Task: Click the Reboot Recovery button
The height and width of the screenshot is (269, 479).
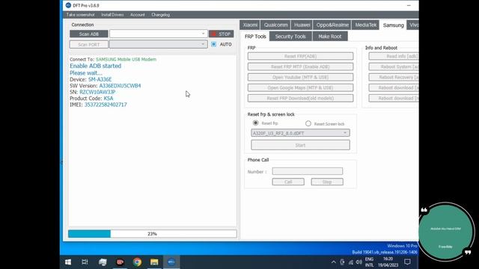Action: pos(394,77)
